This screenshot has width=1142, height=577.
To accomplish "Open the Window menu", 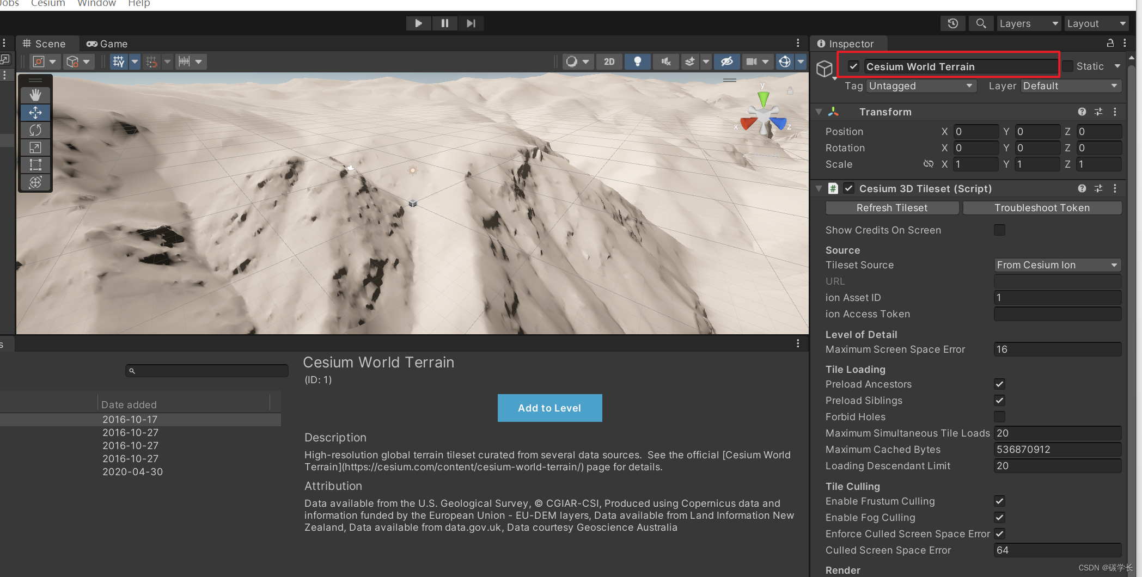I will point(96,3).
